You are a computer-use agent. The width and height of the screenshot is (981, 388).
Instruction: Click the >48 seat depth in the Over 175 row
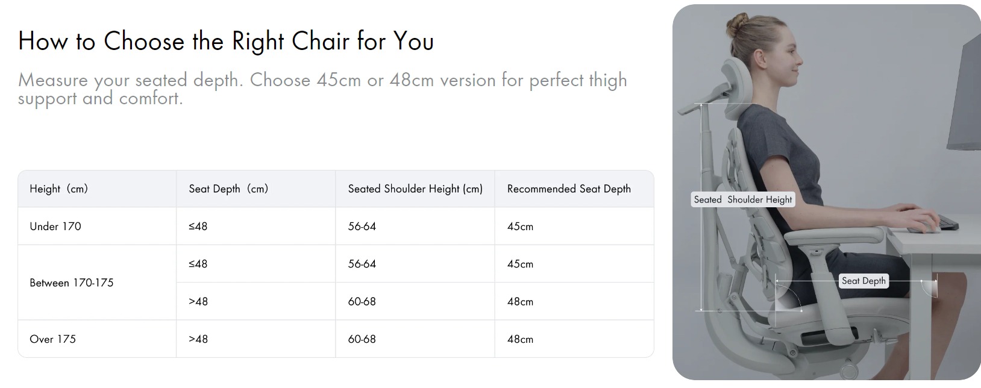[198, 339]
